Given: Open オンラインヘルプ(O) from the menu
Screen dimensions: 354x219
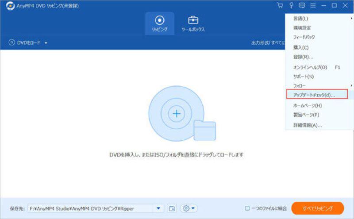Looking at the screenshot, I should pyautogui.click(x=310, y=67).
